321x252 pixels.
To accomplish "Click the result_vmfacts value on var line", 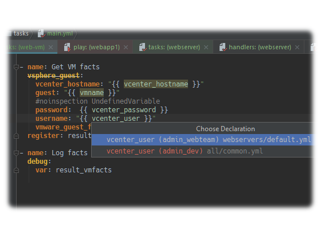I will click(x=84, y=170).
